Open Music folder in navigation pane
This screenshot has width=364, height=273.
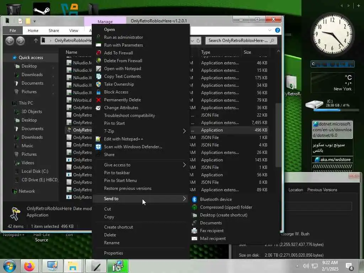point(27,146)
